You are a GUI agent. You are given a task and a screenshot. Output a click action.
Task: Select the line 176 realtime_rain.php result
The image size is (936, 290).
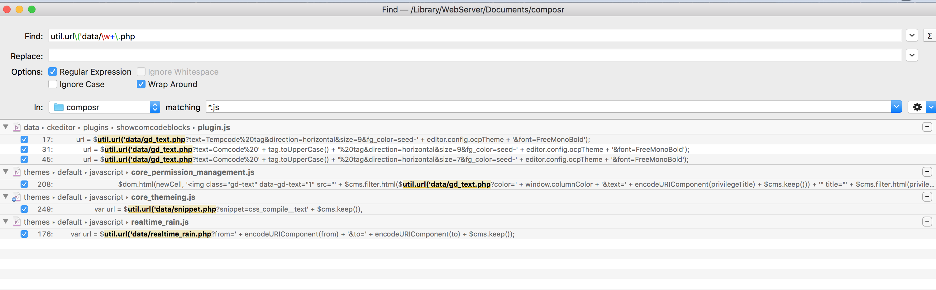(x=292, y=234)
